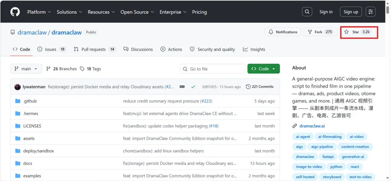Switch to the Discussions tab
Screen dimensions: 391x181
click(x=138, y=49)
